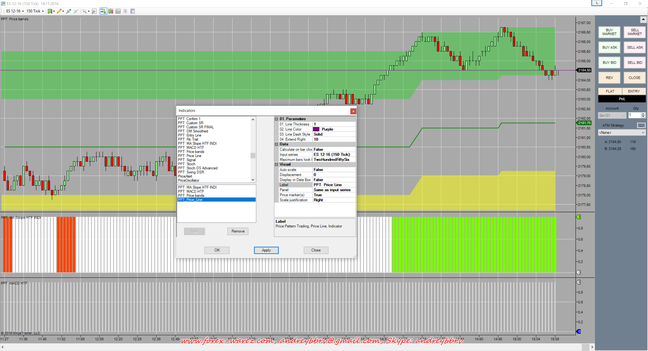This screenshot has width=648, height=351.
Task: Click the chart properties window icon
Action: [x=132, y=11]
